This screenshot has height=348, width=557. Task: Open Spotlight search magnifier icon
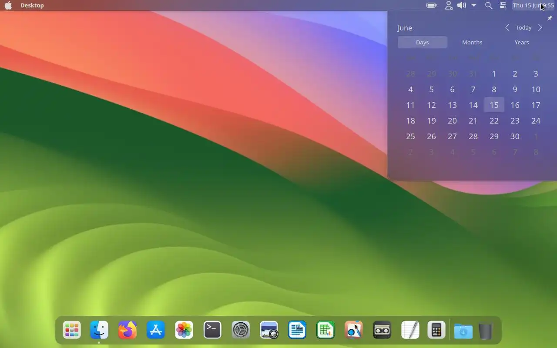[x=489, y=5]
